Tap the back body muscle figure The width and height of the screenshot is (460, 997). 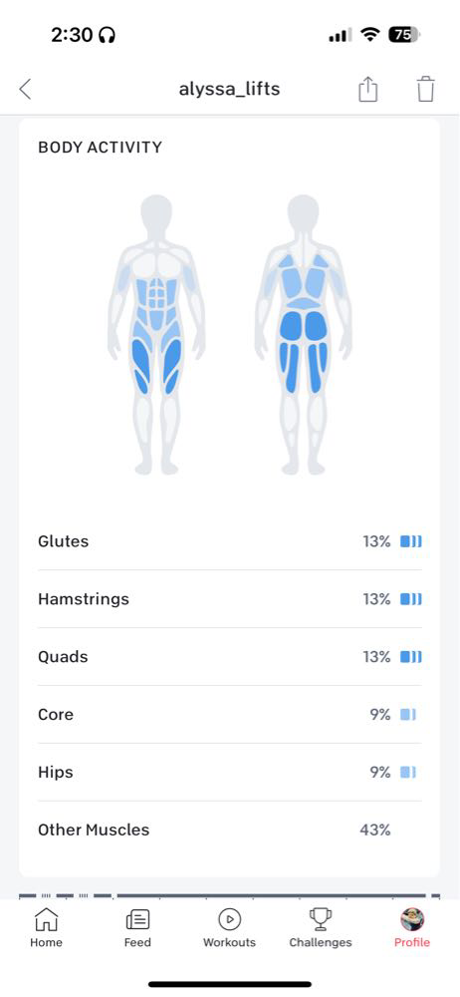coord(303,334)
